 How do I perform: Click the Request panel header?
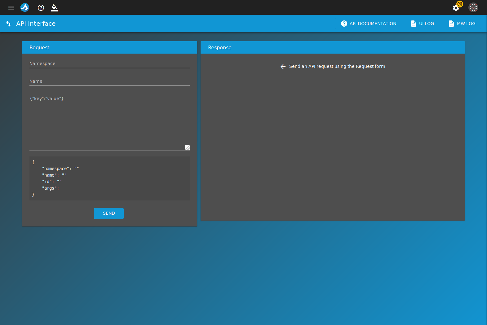click(x=109, y=47)
